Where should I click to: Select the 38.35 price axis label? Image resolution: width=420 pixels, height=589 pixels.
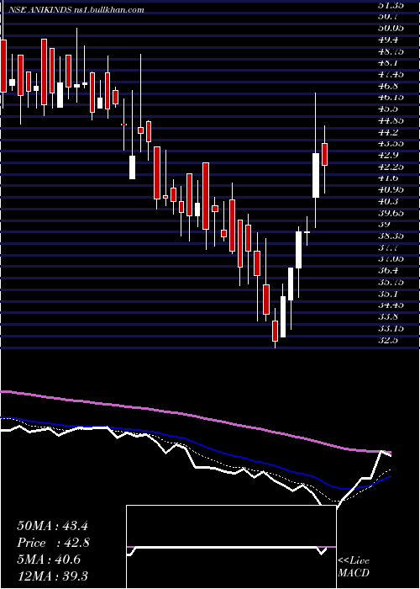click(x=391, y=236)
